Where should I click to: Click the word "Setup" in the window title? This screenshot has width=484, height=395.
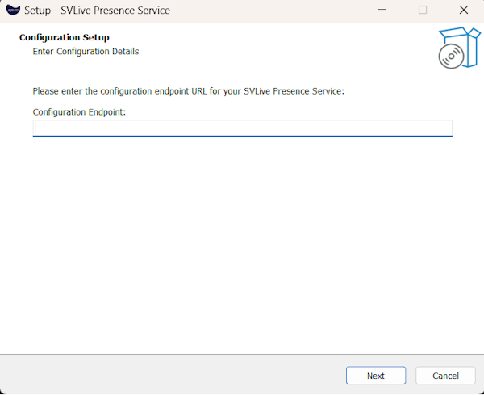point(38,11)
